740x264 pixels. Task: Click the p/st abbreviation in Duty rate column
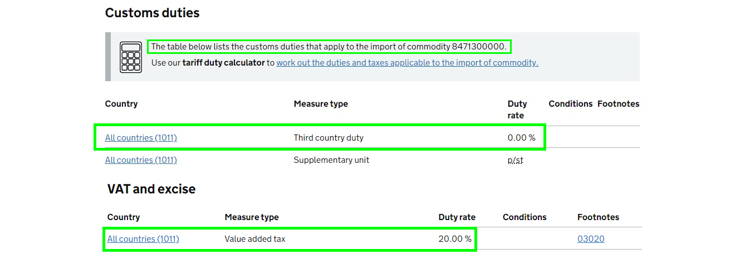coord(516,160)
